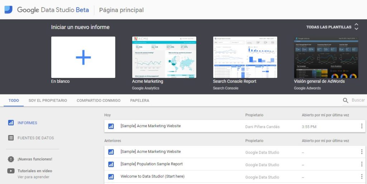
Task: Click Abierto por mí header under Anteriores
Action: (325, 141)
